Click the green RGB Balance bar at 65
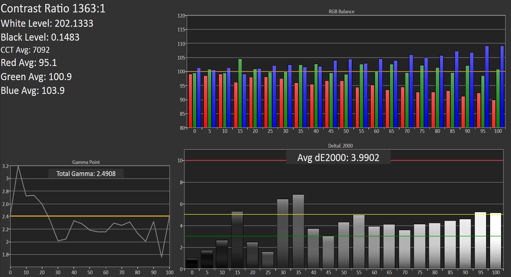The image size is (511, 277). coord(392,96)
